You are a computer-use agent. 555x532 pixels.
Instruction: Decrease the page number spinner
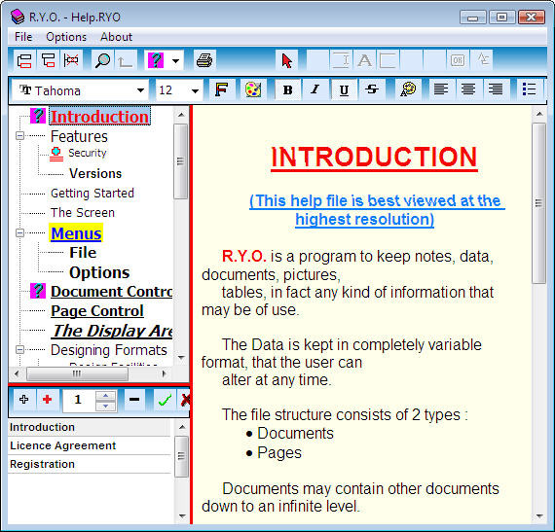[106, 407]
